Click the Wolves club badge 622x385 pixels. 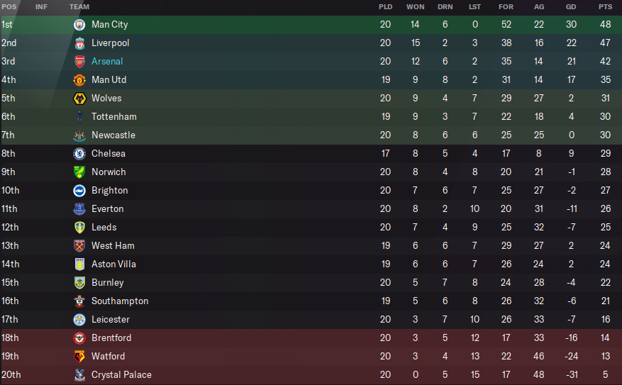[79, 99]
